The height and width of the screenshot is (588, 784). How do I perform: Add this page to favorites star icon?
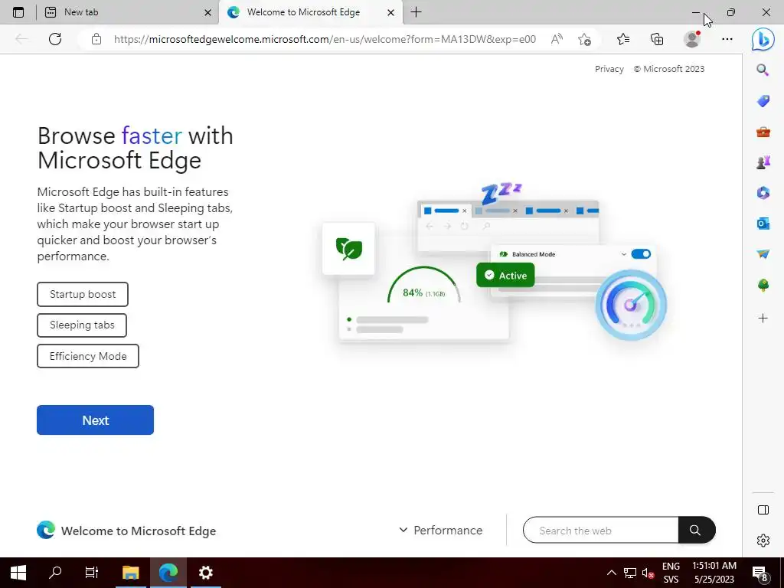(x=584, y=39)
